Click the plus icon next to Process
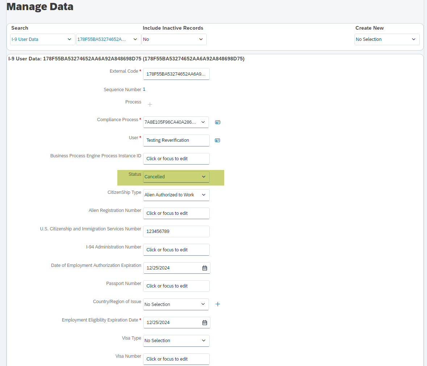The image size is (427, 366). coord(150,105)
